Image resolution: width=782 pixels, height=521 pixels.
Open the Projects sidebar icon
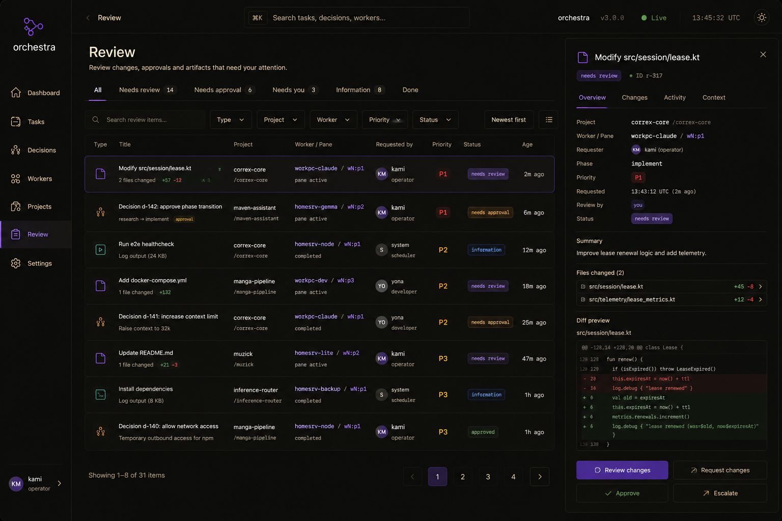pos(16,207)
